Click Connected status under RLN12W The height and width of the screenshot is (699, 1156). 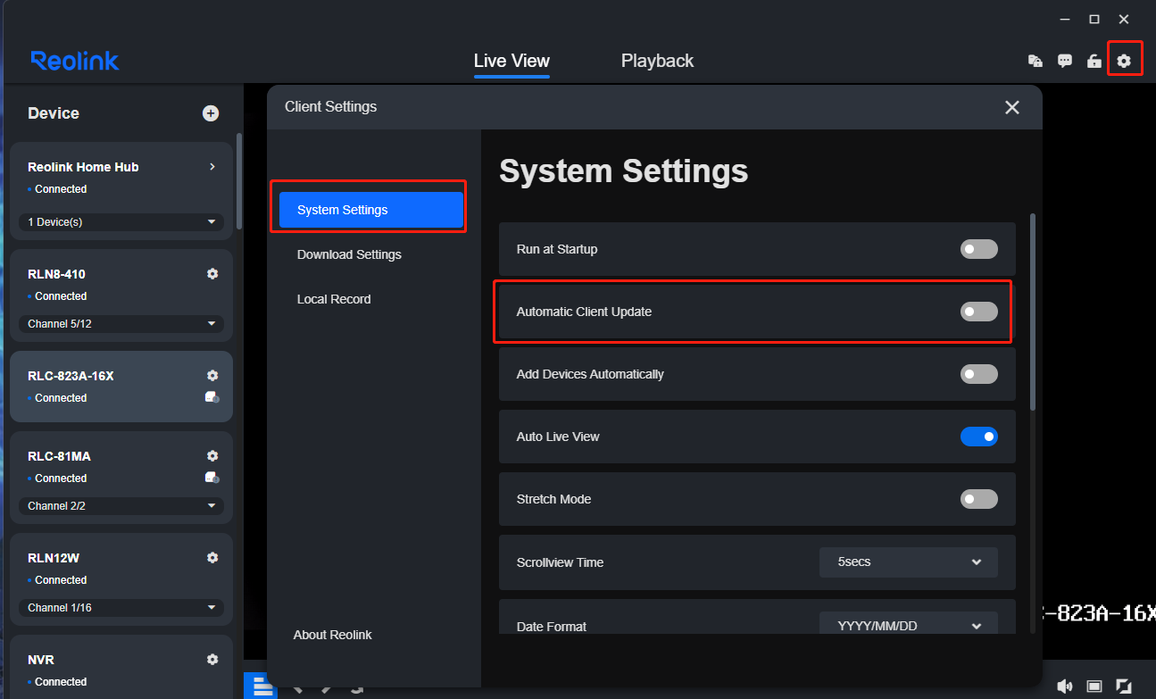click(61, 580)
